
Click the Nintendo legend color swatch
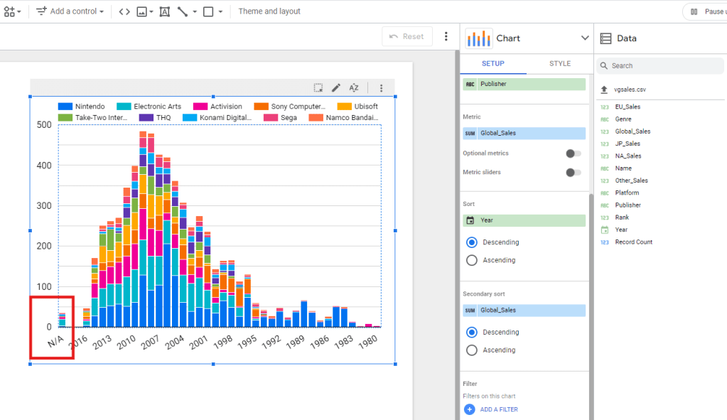[65, 107]
